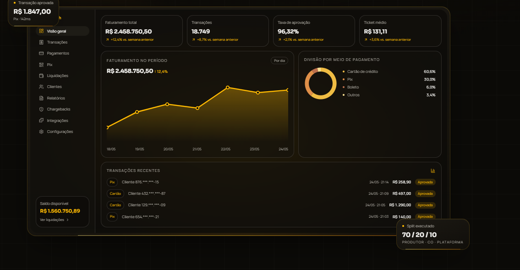Image resolution: width=520 pixels, height=270 pixels.
Task: Click the trend arrow under Faturamento total
Action: tap(108, 39)
